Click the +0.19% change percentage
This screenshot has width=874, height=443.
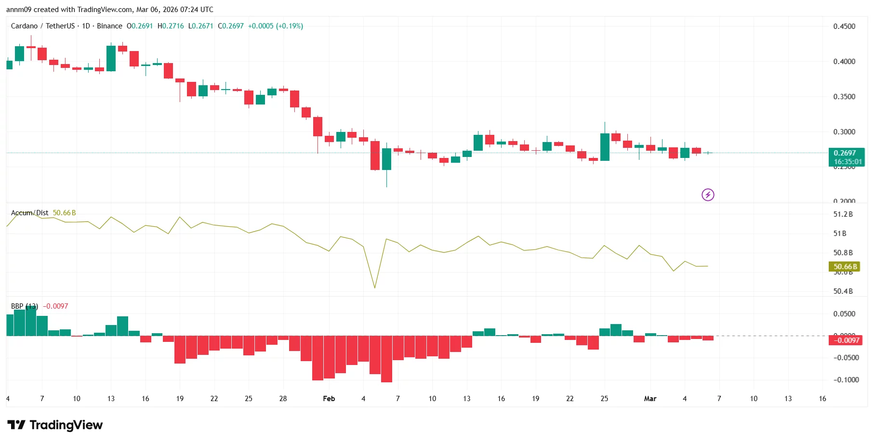[289, 26]
